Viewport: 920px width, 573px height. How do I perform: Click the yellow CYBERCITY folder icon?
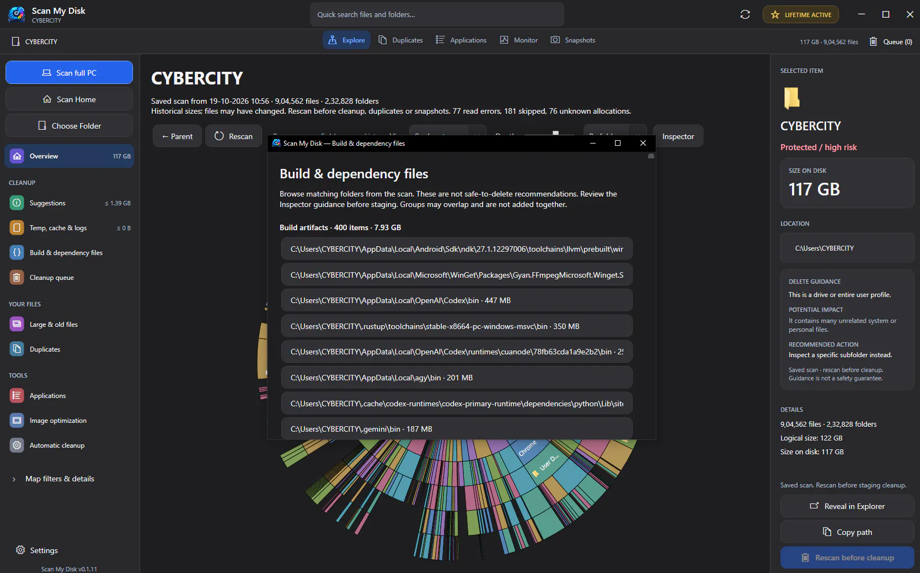point(791,98)
